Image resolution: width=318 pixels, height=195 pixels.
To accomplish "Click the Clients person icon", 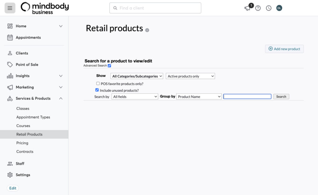I will coord(10,53).
